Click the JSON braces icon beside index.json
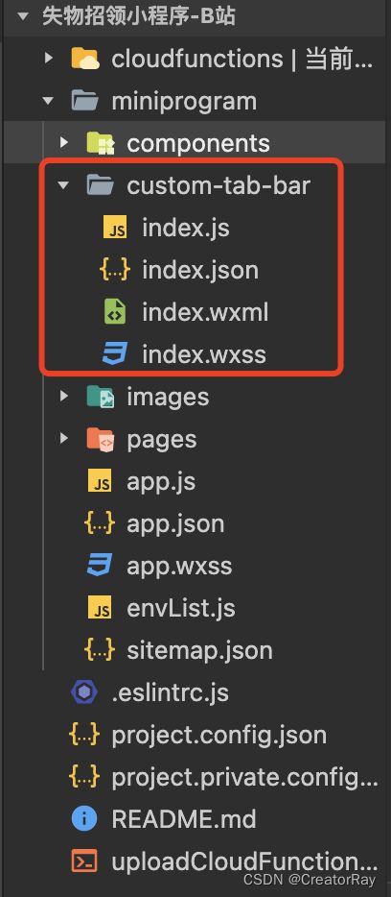This screenshot has width=391, height=897. pos(115,270)
